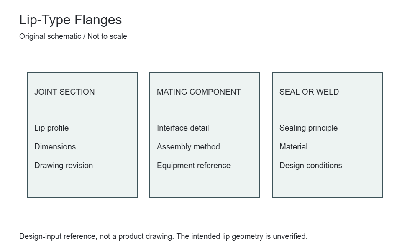Click the words 'Not to scale'
The image size is (410, 251).
point(107,36)
